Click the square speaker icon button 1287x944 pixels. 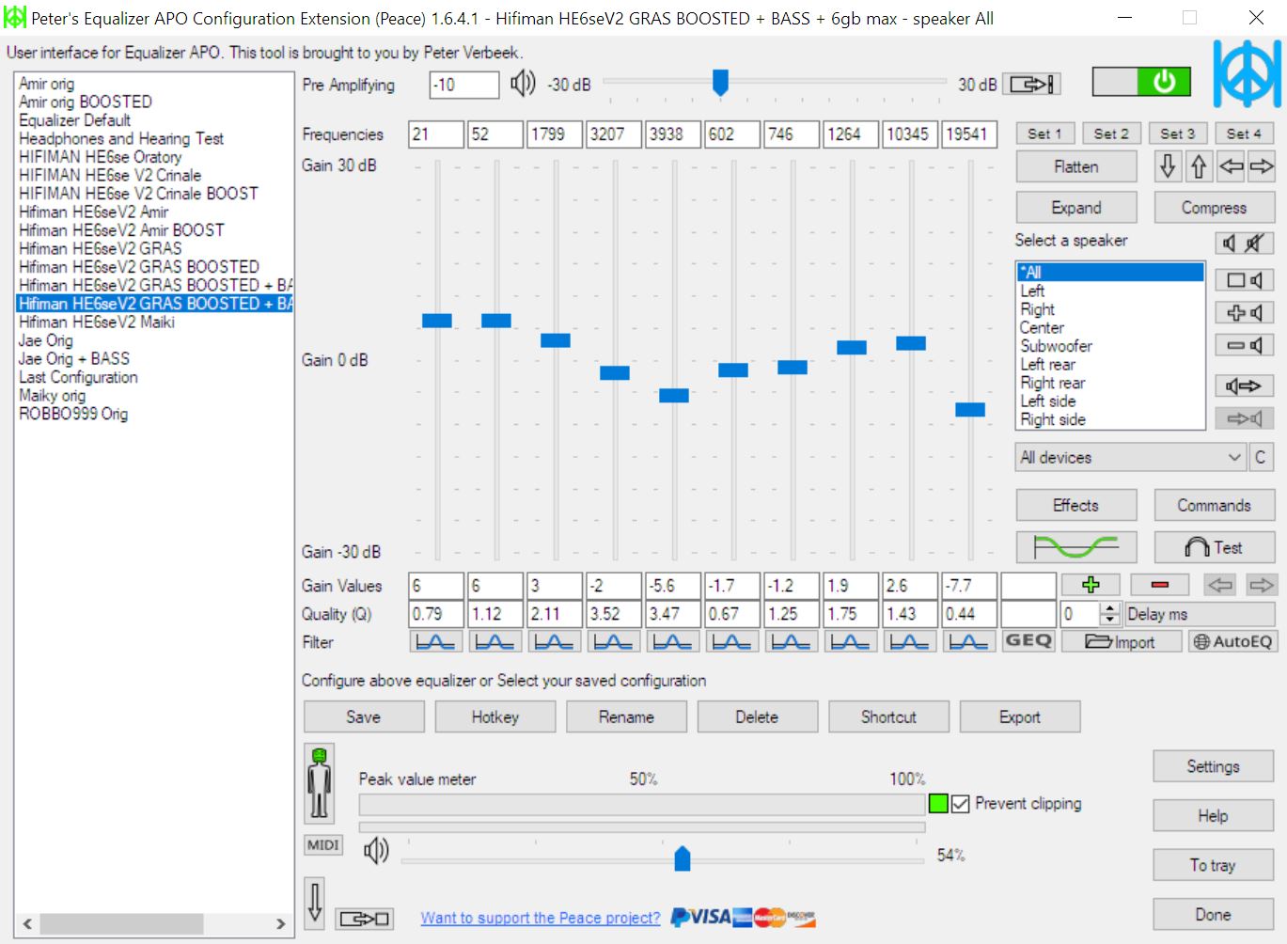coord(1245,280)
